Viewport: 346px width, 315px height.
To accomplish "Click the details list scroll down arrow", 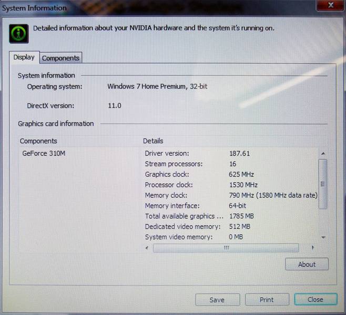I will [x=323, y=237].
